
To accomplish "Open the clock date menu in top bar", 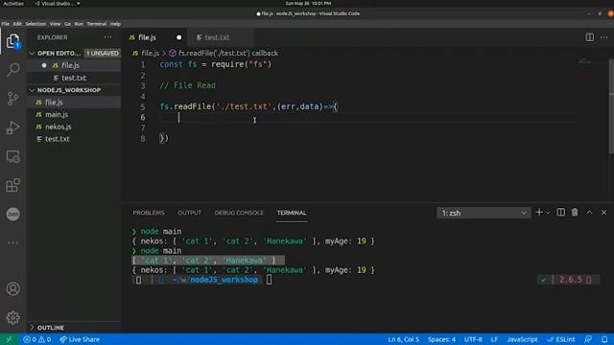I will 308,3.
